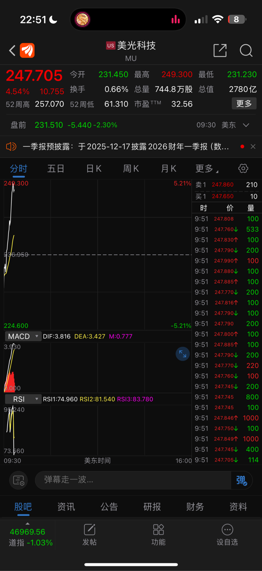Open chart settings gear icon
262x571 pixels.
coord(243,168)
